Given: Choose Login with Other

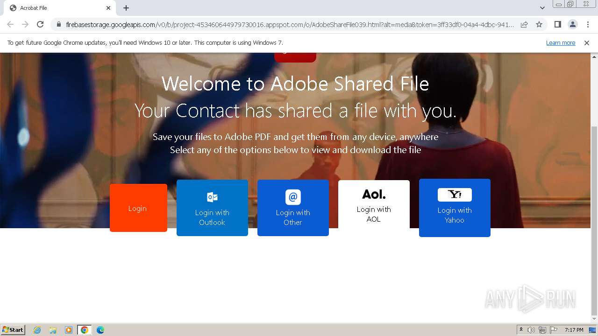Looking at the screenshot, I should pos(293,208).
